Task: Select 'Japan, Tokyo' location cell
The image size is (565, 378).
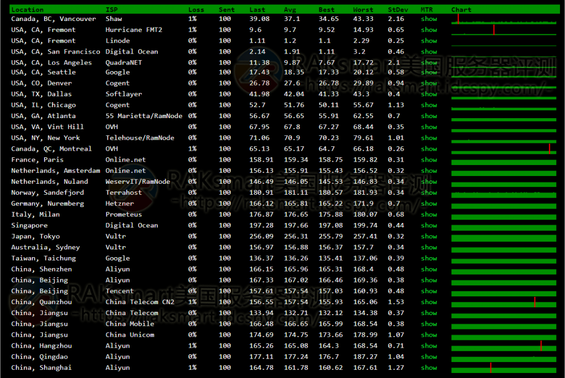Action: point(36,236)
